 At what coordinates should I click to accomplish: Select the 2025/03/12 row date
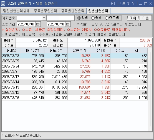pyautogui.click(x=11, y=92)
